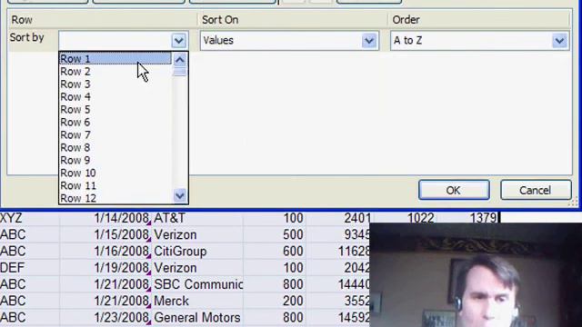Choose Row 9 from the dropdown list

[115, 160]
